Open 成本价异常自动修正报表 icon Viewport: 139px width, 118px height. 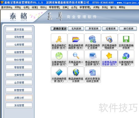point(93,75)
